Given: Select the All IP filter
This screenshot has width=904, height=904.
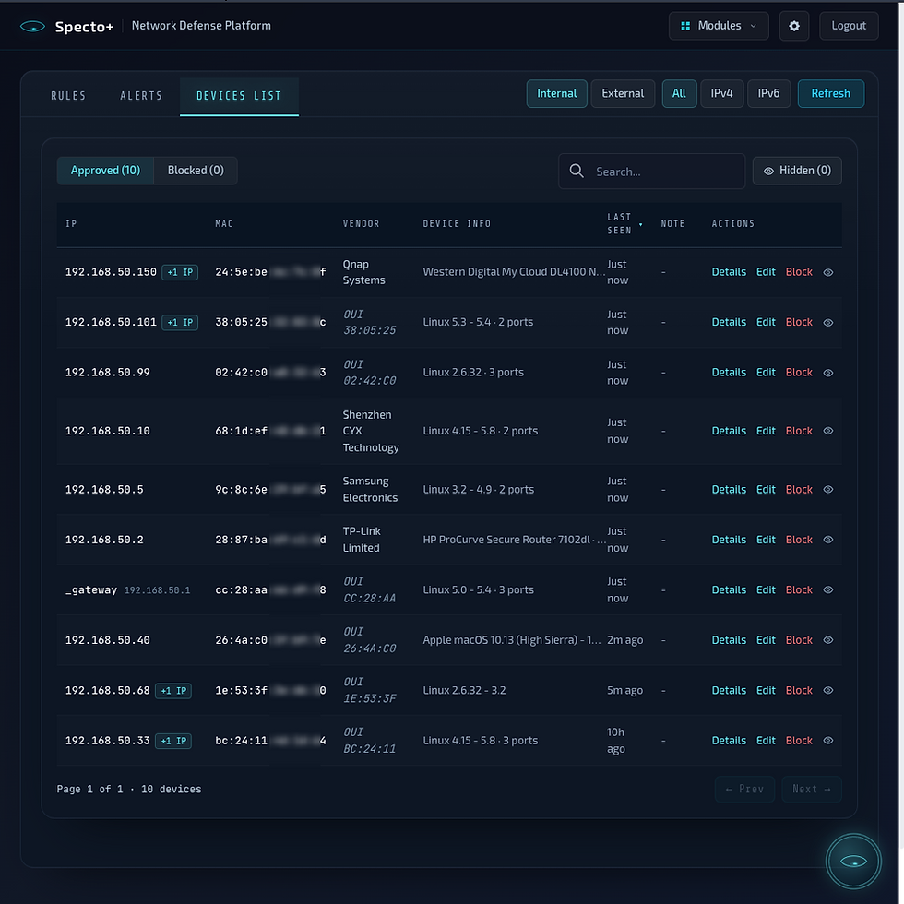Looking at the screenshot, I should (679, 93).
